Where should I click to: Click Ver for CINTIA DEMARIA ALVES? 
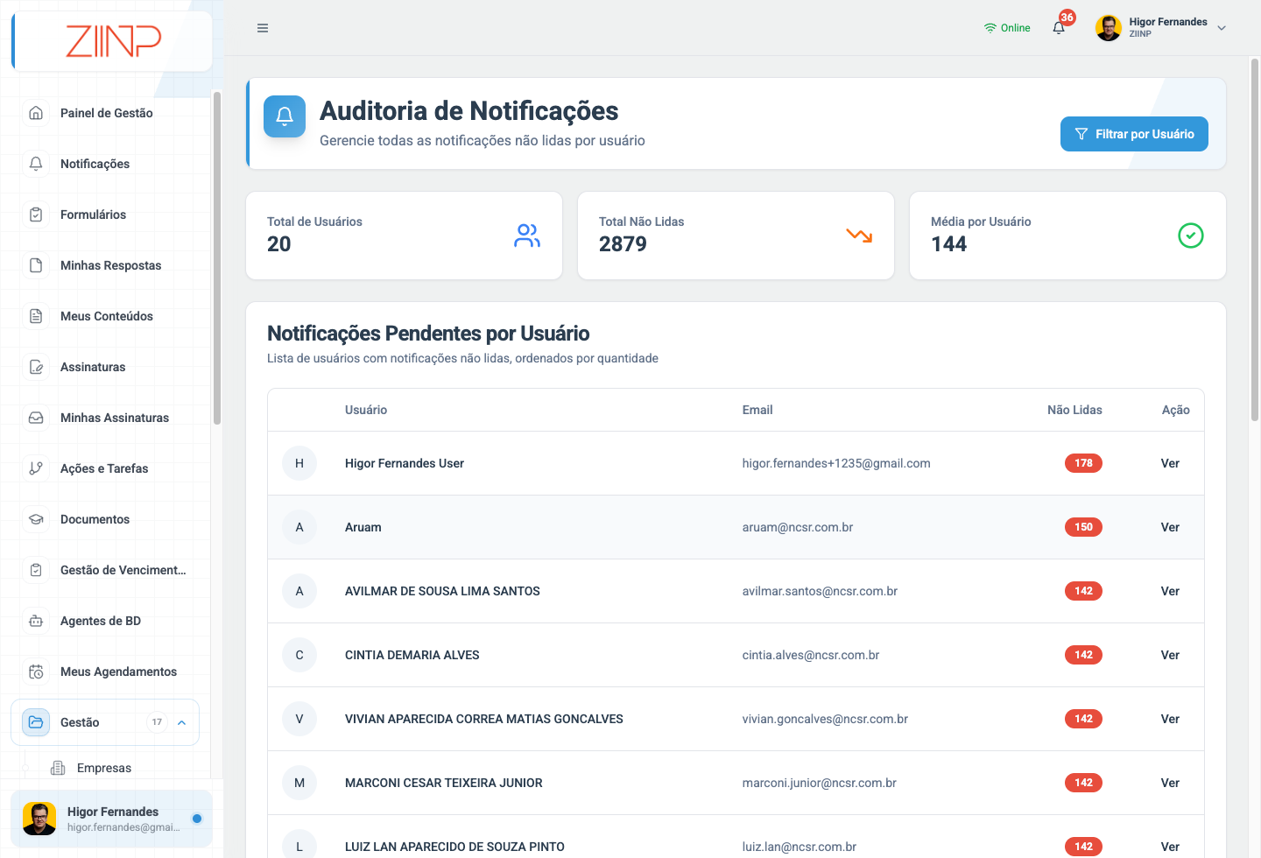(1170, 655)
